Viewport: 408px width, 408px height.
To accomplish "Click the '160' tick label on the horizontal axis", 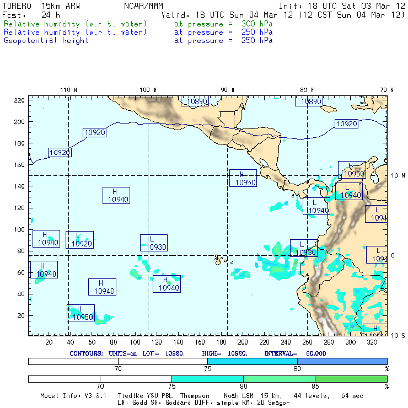I will click(200, 342).
